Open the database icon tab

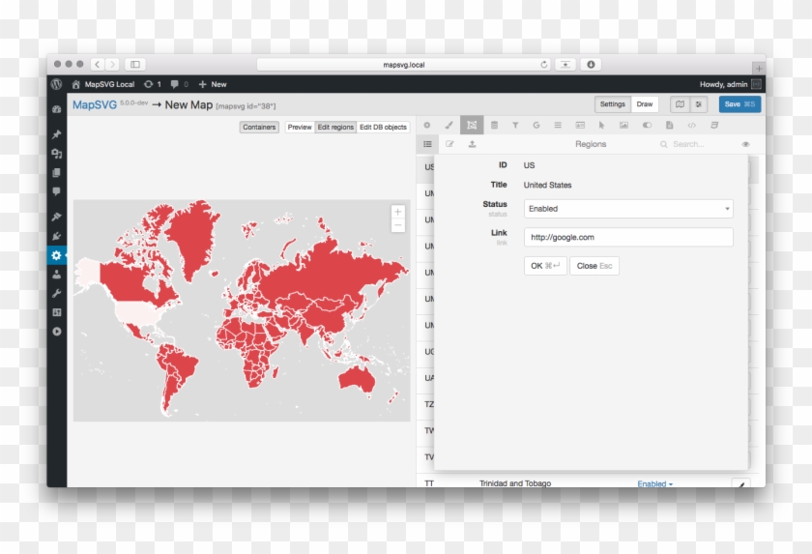pyautogui.click(x=494, y=125)
